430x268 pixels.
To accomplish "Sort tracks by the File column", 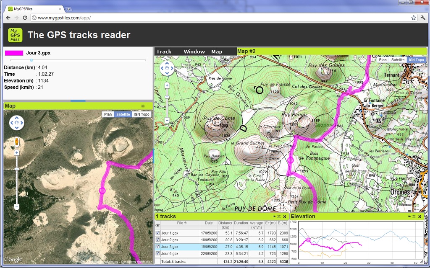I will (181, 225).
